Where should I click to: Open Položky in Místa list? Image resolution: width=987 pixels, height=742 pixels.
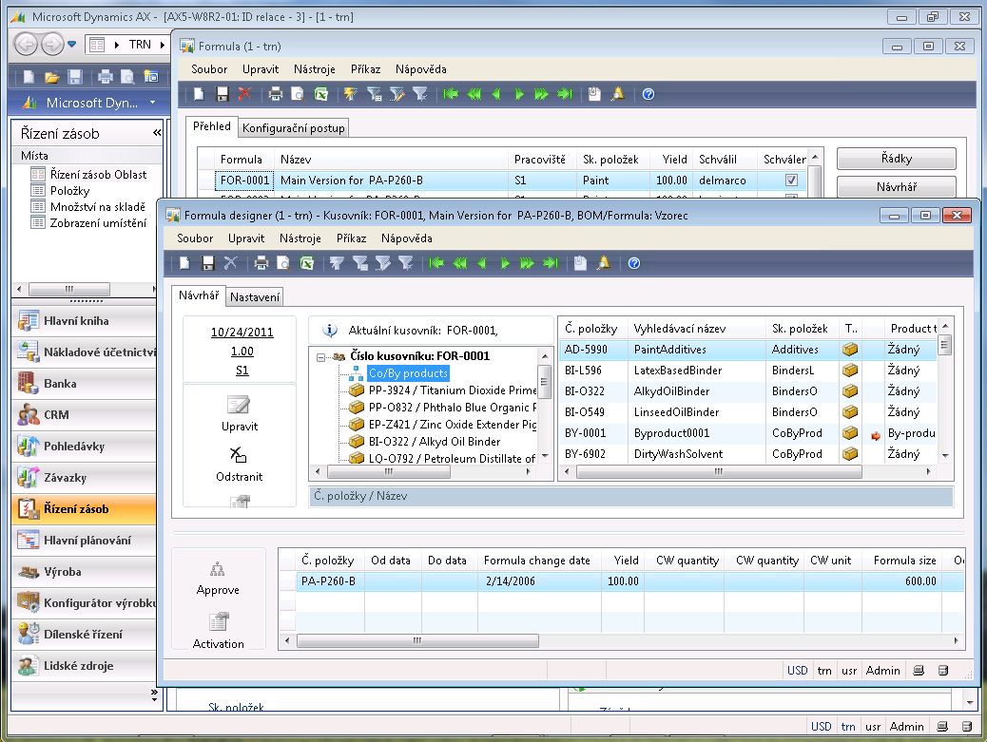[69, 191]
